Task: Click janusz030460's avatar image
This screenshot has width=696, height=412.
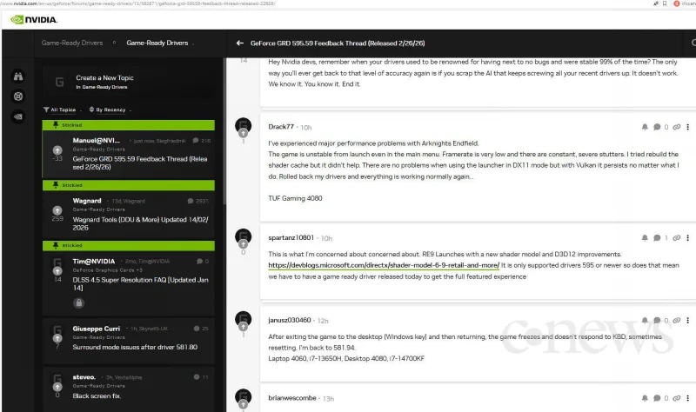Action: 244,319
